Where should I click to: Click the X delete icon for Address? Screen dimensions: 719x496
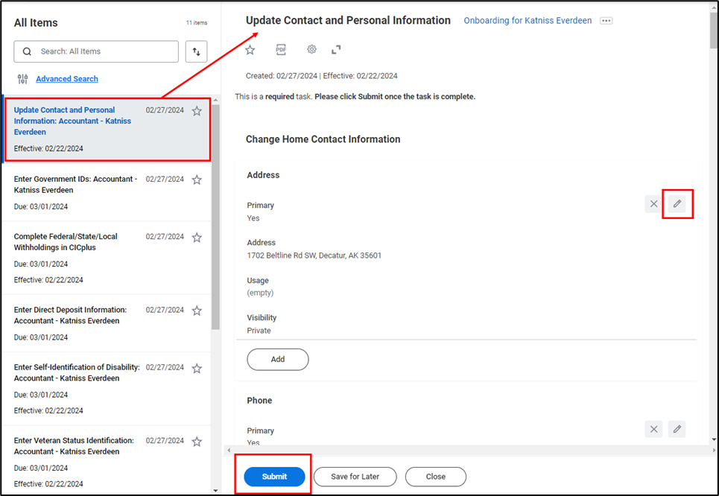pos(653,203)
